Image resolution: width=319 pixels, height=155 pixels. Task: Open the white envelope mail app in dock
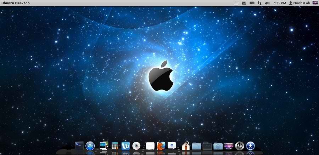coord(150,146)
